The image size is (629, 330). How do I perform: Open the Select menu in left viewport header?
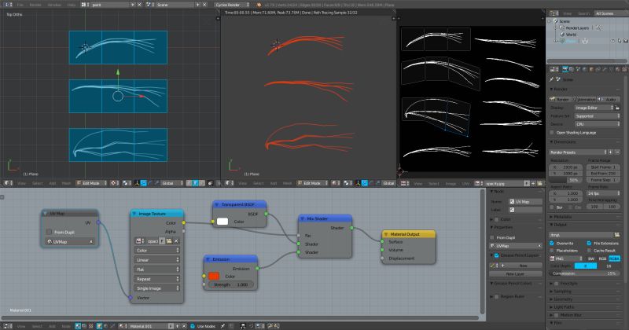tap(37, 183)
